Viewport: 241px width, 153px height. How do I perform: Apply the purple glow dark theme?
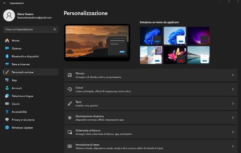click(198, 36)
